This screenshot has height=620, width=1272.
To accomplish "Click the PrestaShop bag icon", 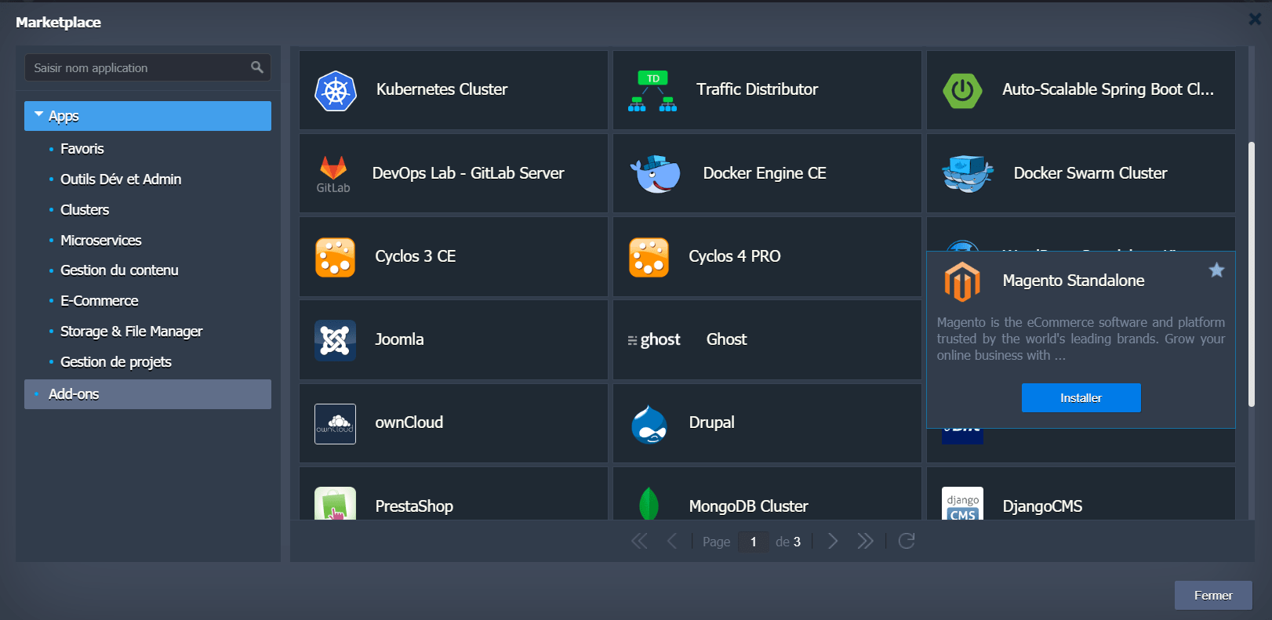I will tap(336, 503).
